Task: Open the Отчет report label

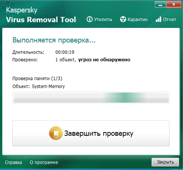Action: [x=169, y=20]
